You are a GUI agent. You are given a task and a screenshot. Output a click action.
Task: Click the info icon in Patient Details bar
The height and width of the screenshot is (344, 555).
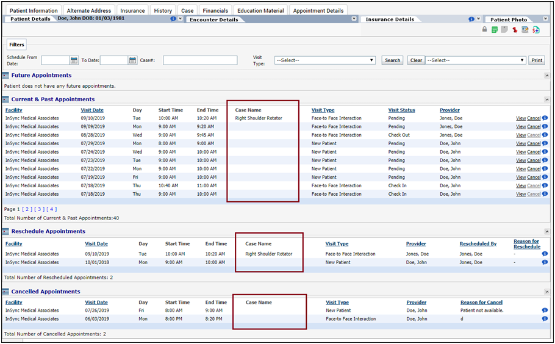[x=173, y=19]
